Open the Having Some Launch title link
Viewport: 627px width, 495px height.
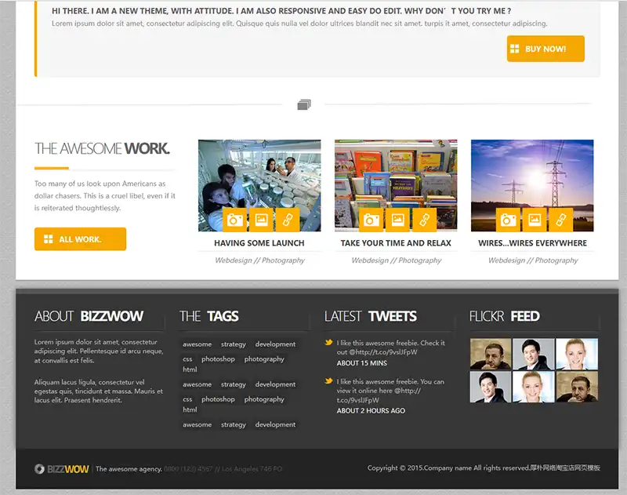pyautogui.click(x=259, y=243)
